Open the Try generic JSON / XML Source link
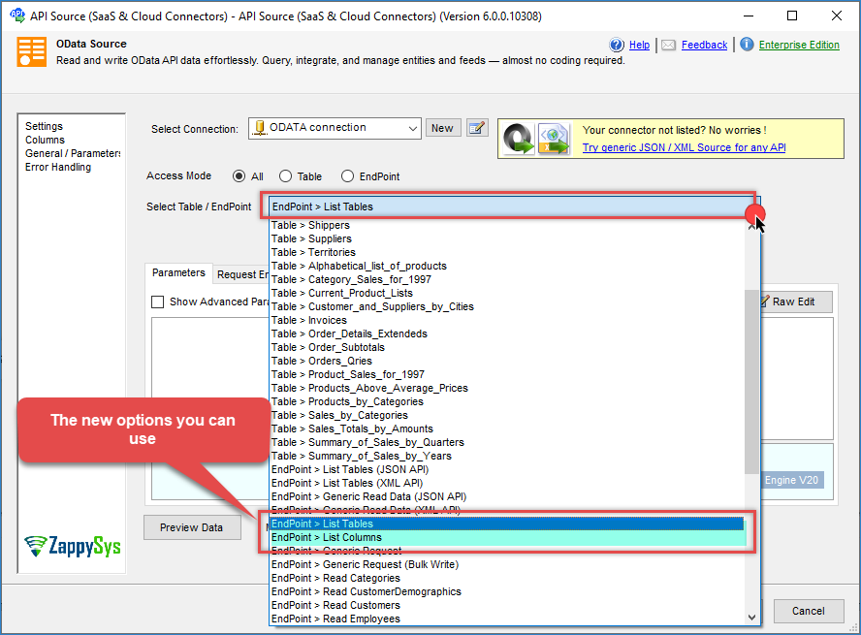This screenshot has height=635, width=861. [684, 147]
